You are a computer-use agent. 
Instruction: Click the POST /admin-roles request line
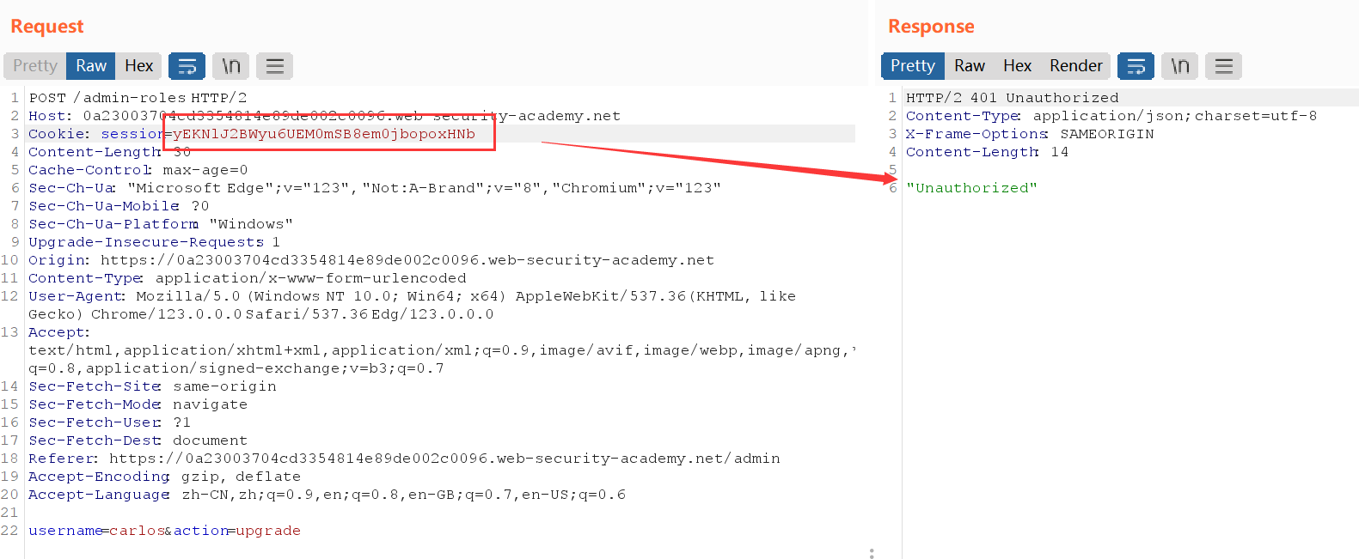[138, 98]
